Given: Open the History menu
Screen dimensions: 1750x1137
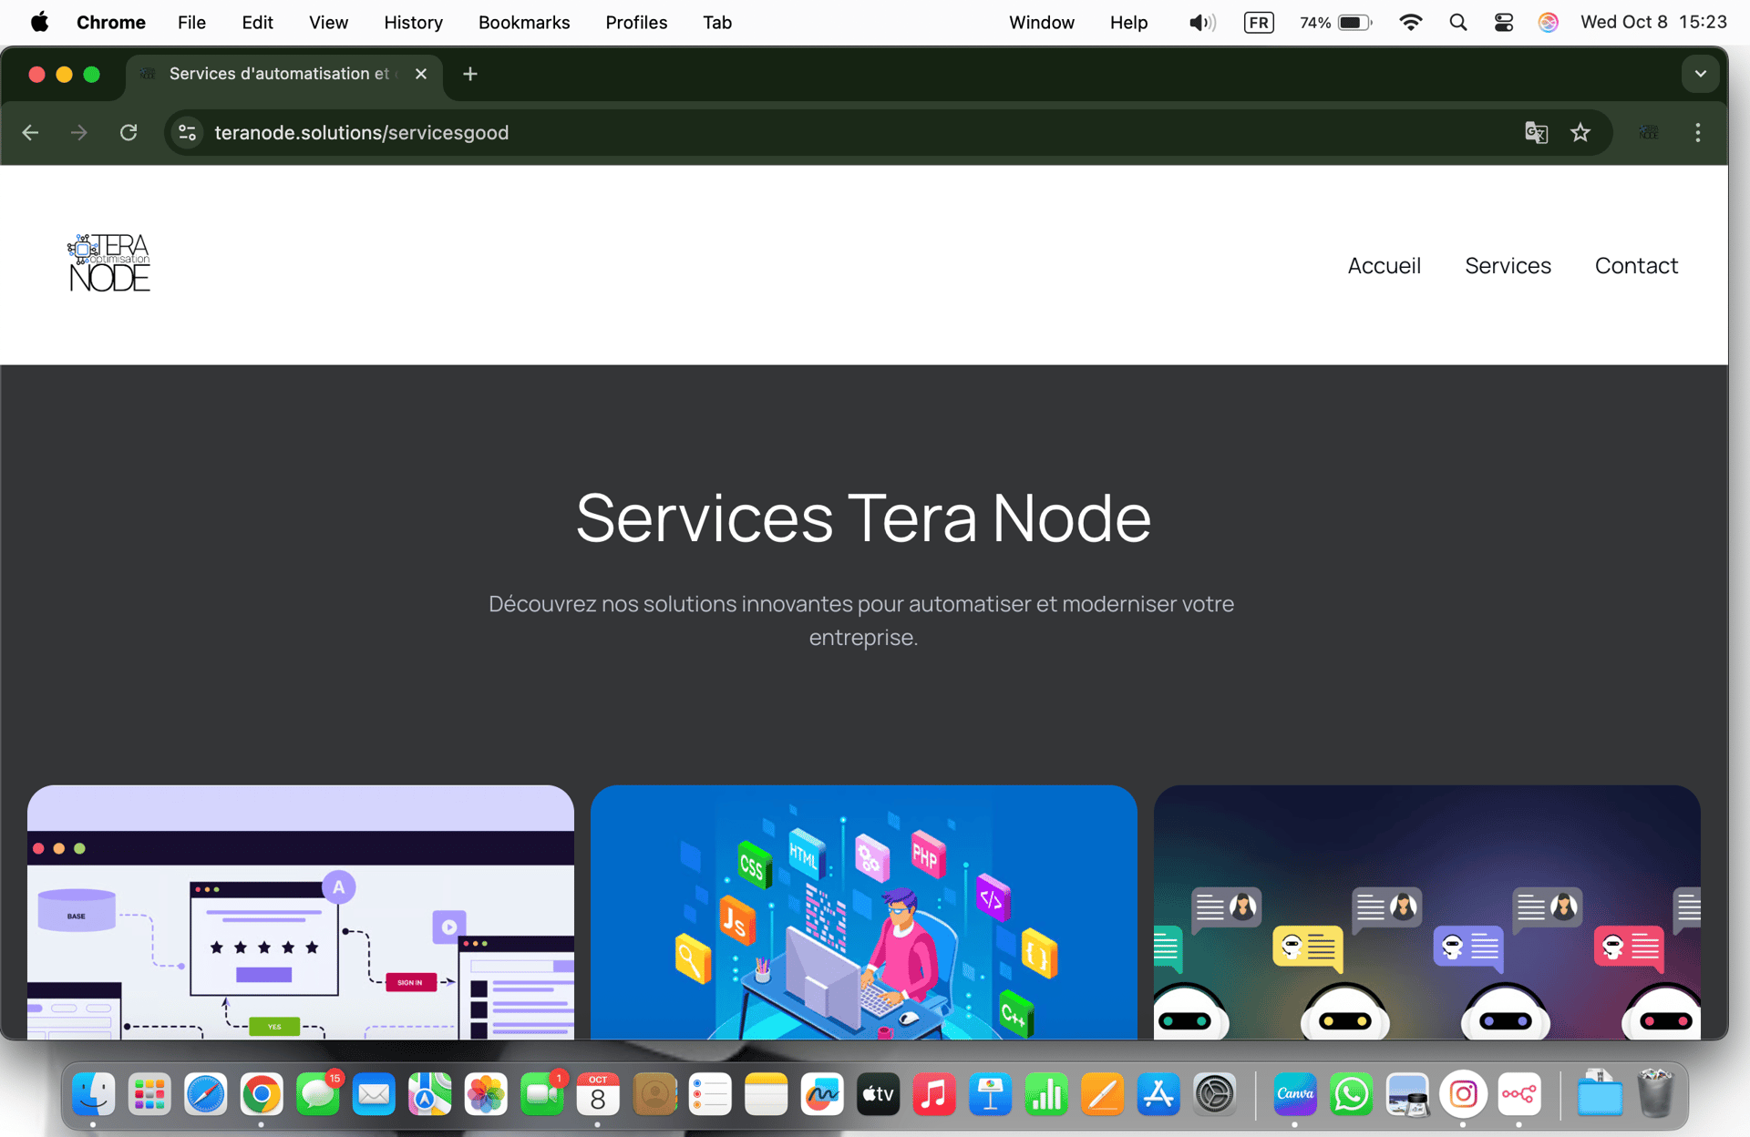Looking at the screenshot, I should [x=413, y=22].
